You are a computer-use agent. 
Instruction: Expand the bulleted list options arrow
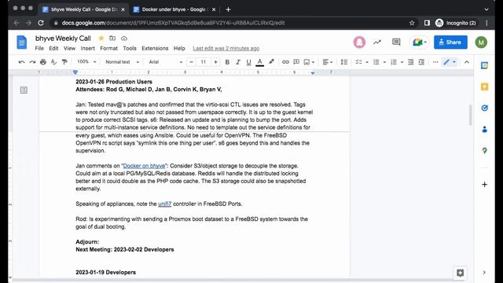pos(384,62)
